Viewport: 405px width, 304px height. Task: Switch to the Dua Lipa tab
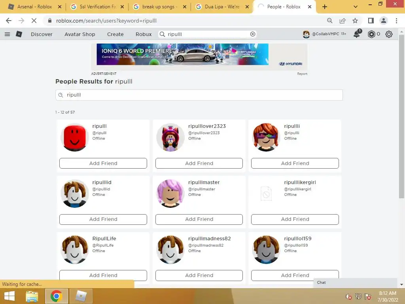coord(219,7)
